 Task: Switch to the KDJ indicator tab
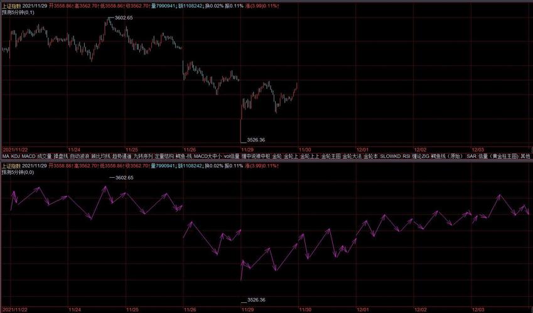(16, 156)
